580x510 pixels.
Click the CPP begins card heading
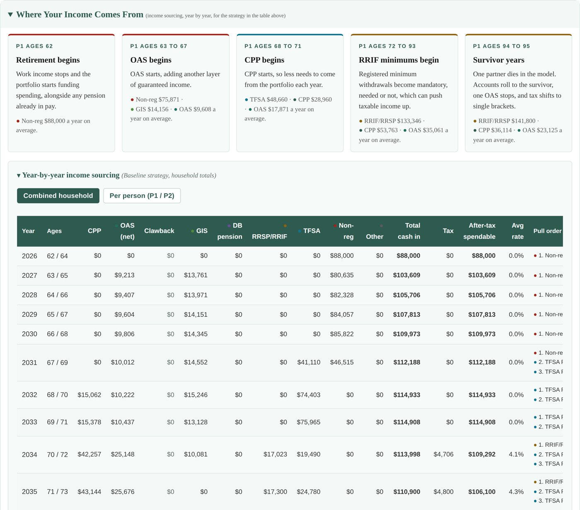(x=264, y=60)
